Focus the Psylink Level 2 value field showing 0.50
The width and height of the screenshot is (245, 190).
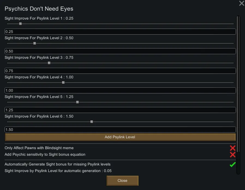tap(120, 51)
